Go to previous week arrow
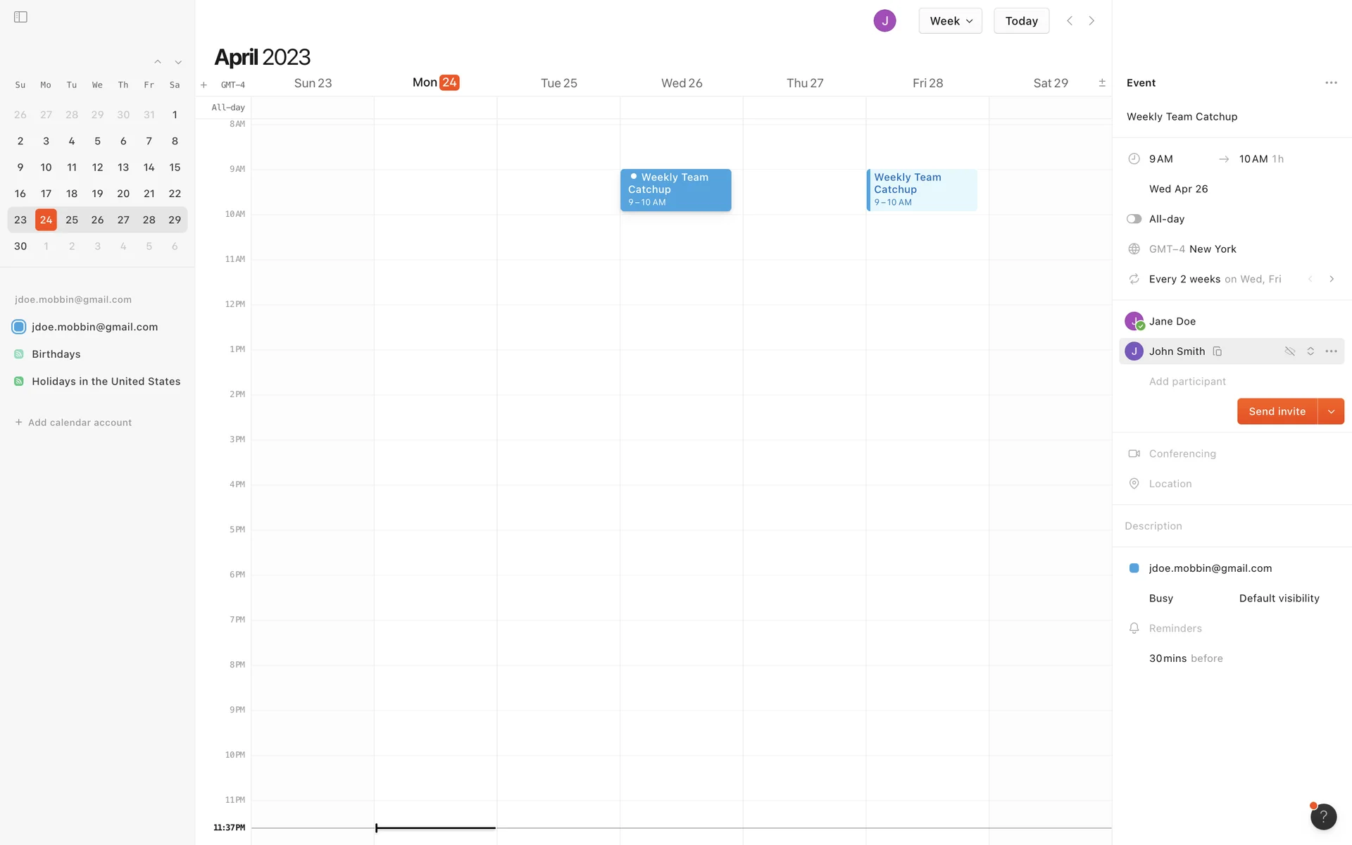This screenshot has width=1352, height=845. pyautogui.click(x=1070, y=21)
